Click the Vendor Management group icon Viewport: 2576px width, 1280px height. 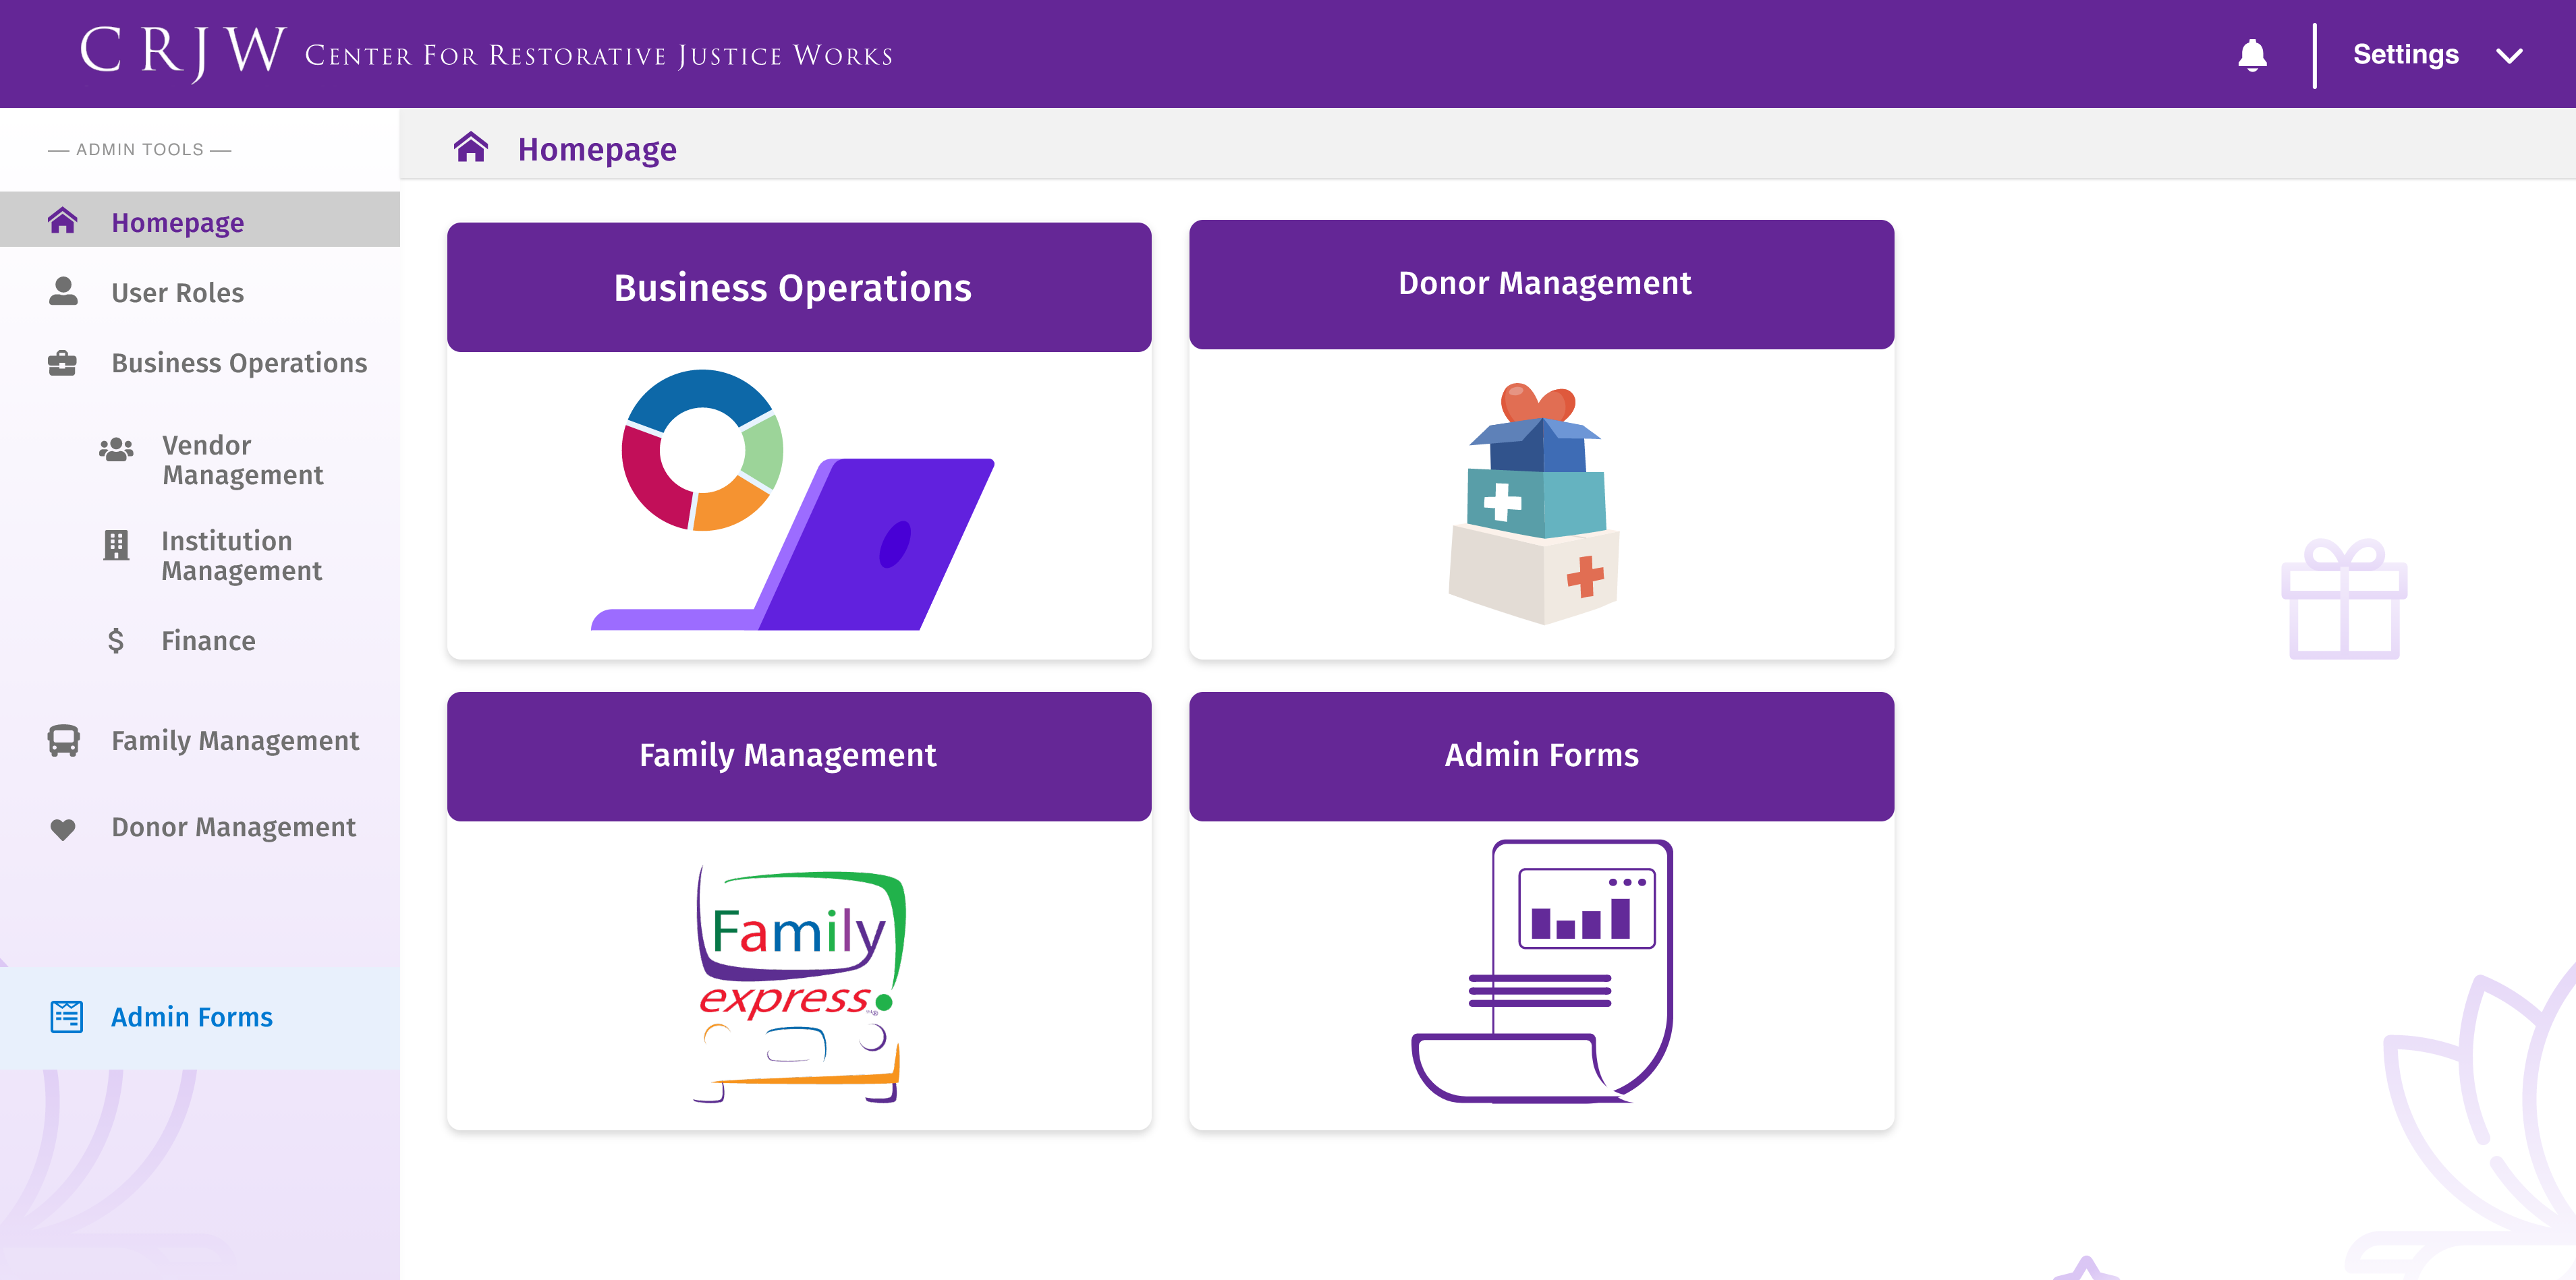(116, 450)
